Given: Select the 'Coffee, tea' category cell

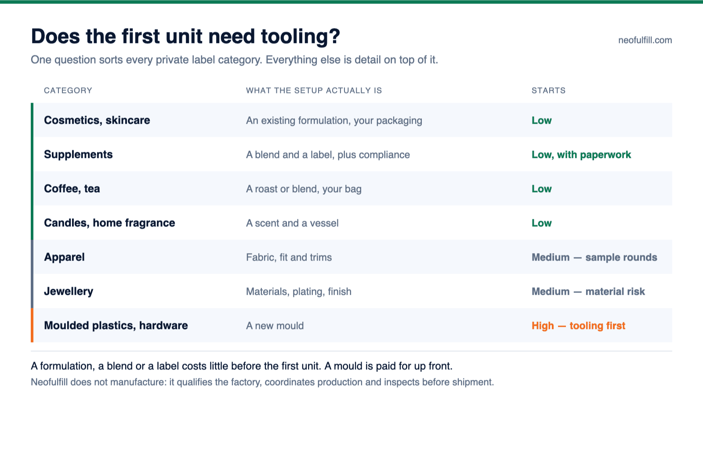Looking at the screenshot, I should (x=72, y=189).
